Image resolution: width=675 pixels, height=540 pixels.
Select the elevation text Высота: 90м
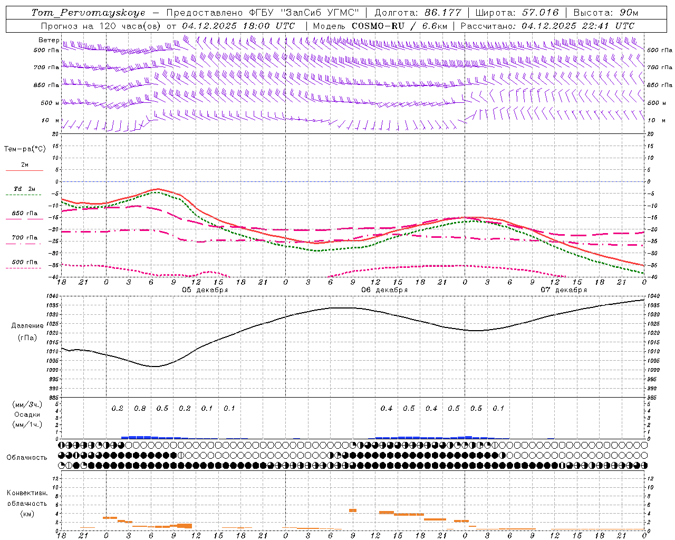click(605, 13)
